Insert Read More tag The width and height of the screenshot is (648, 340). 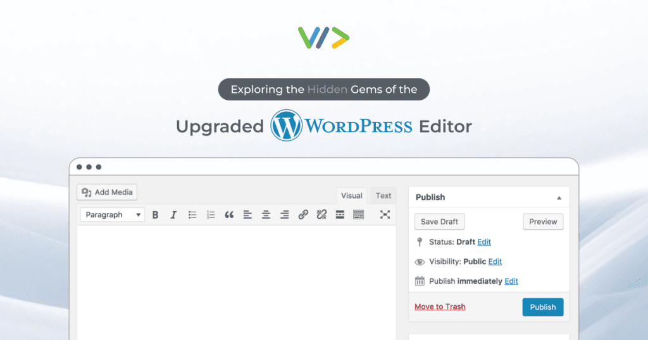pyautogui.click(x=340, y=215)
